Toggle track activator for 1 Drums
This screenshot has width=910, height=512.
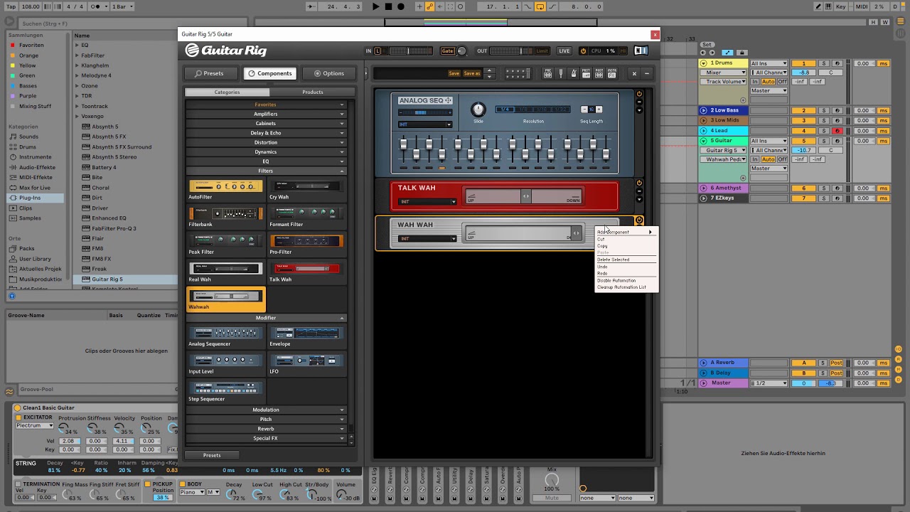tap(804, 63)
